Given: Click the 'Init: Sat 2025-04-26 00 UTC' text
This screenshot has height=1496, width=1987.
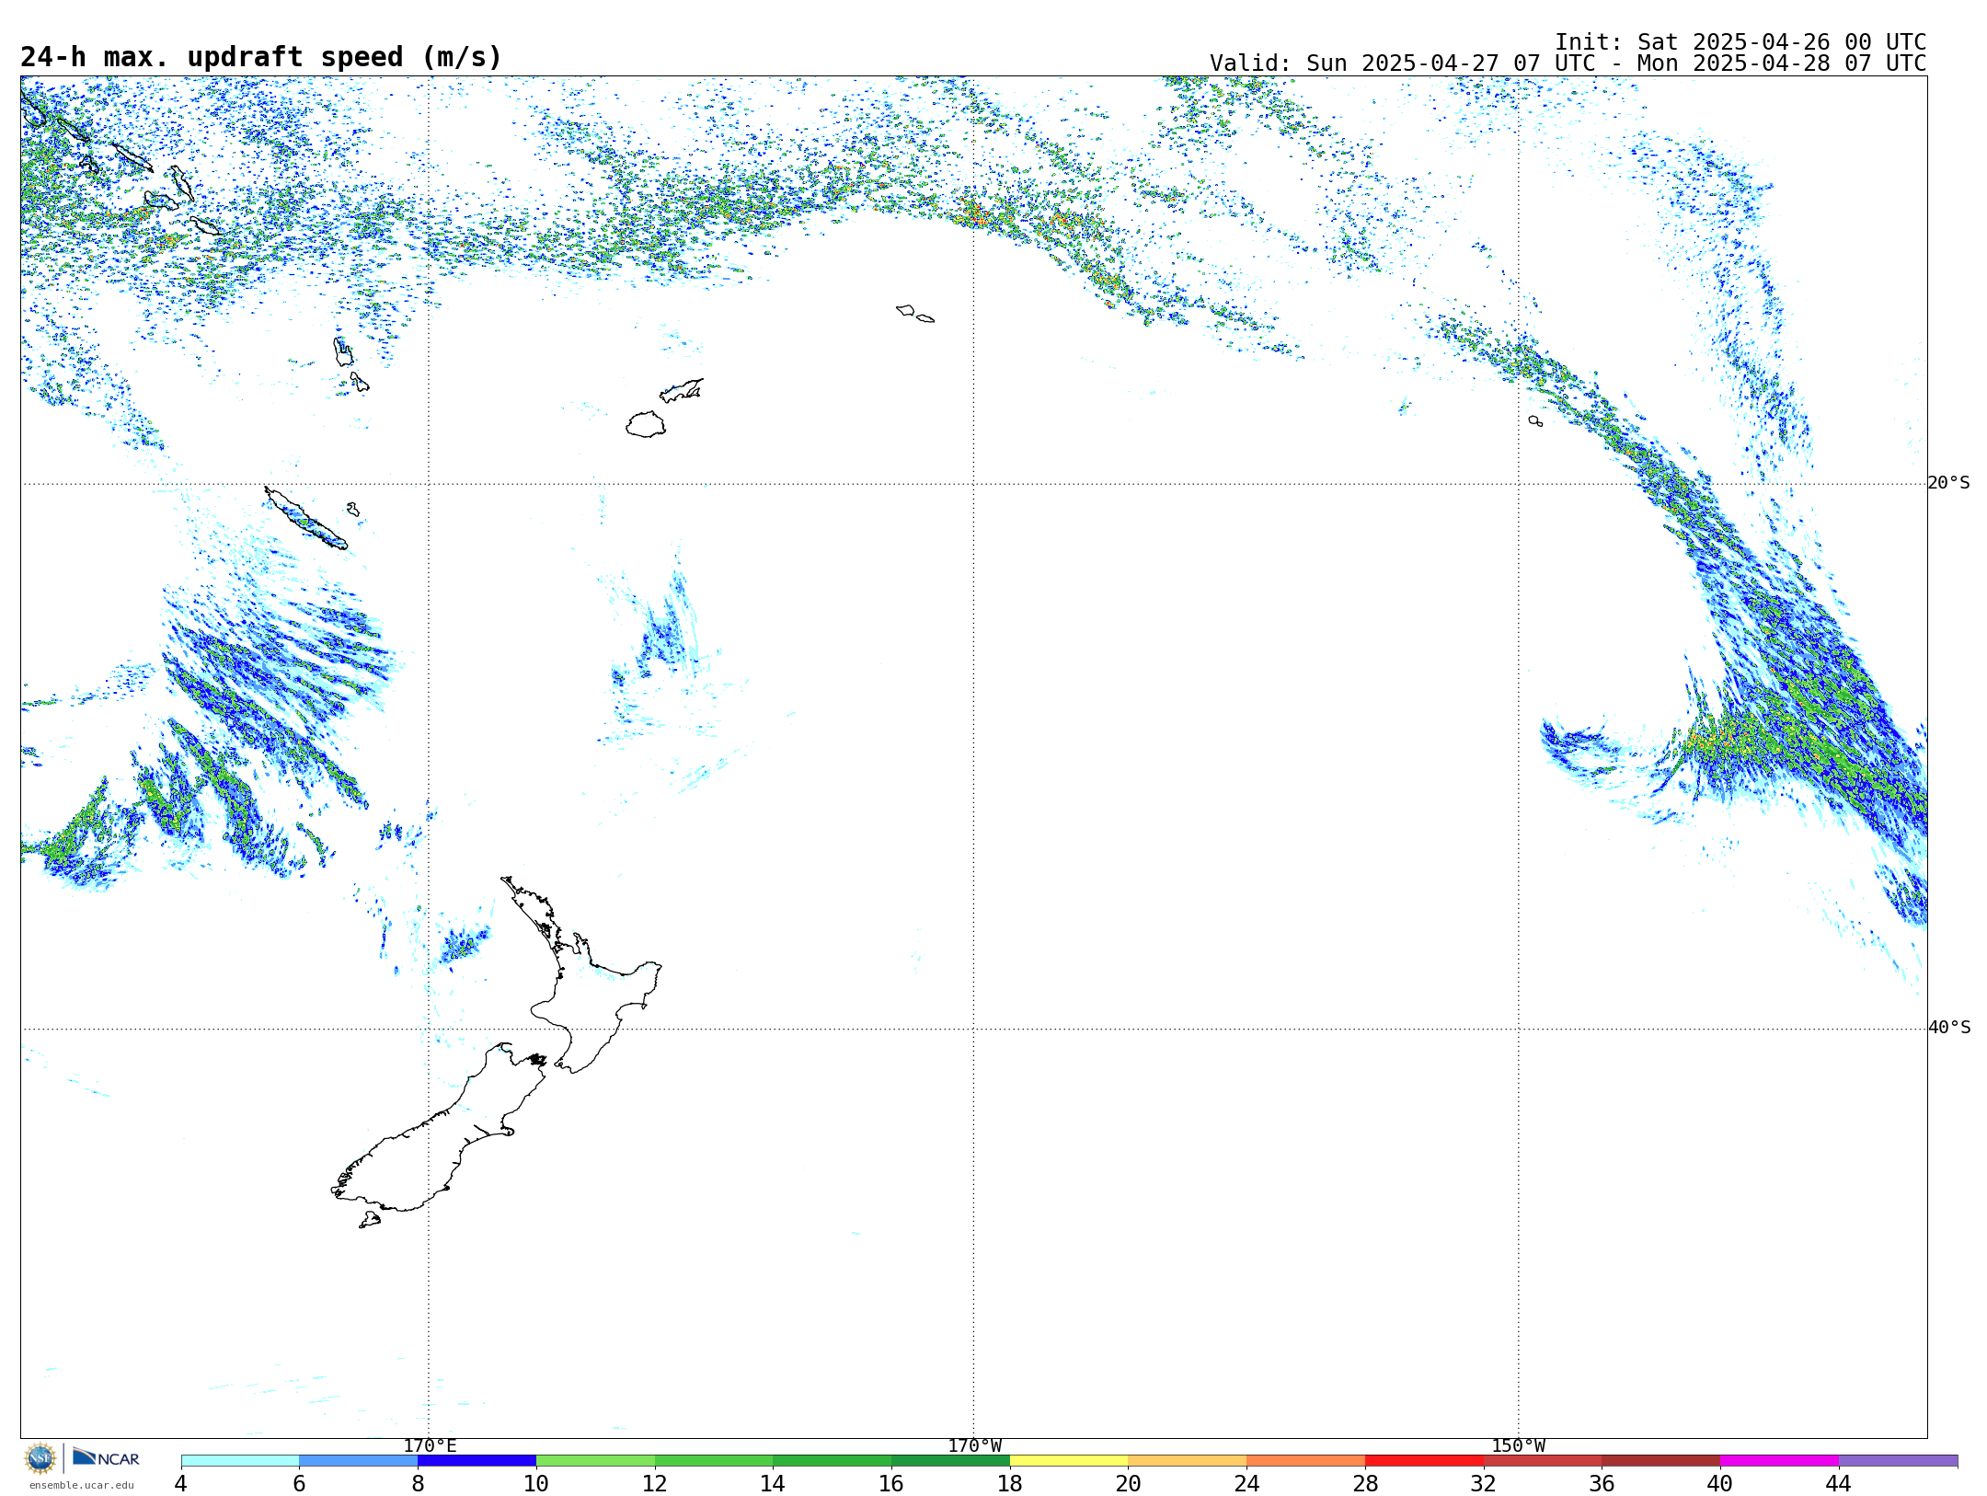Looking at the screenshot, I should coord(1740,42).
